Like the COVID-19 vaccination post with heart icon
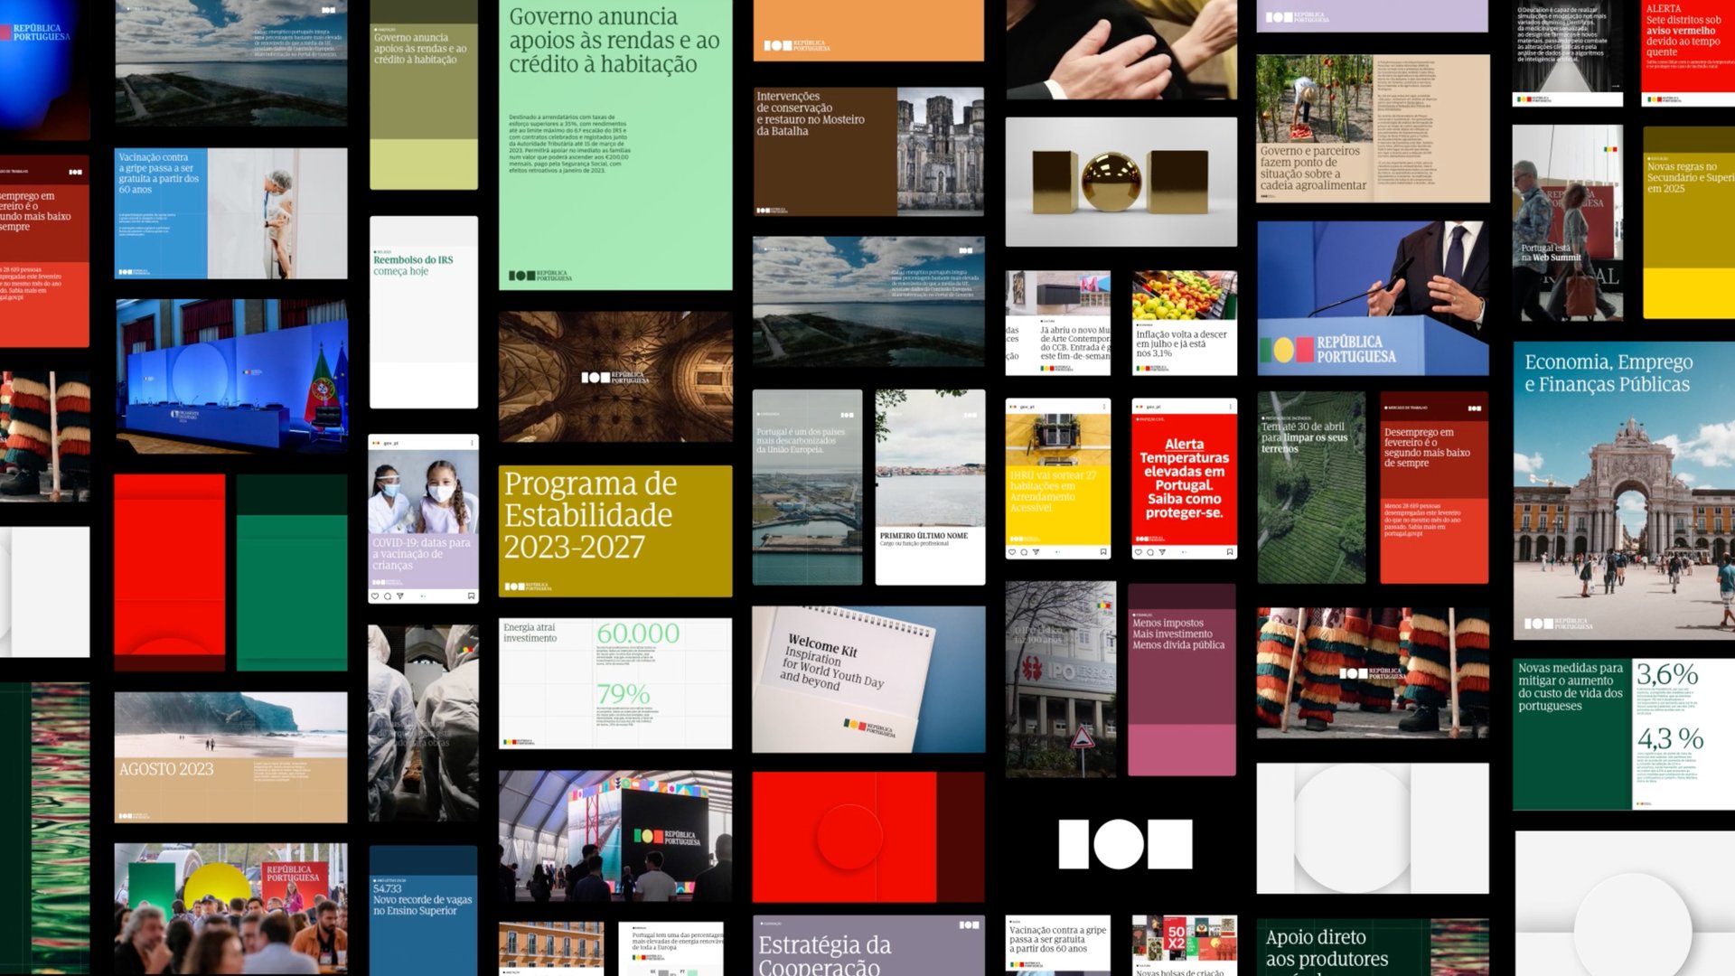Viewport: 1735px width, 976px height. point(375,596)
